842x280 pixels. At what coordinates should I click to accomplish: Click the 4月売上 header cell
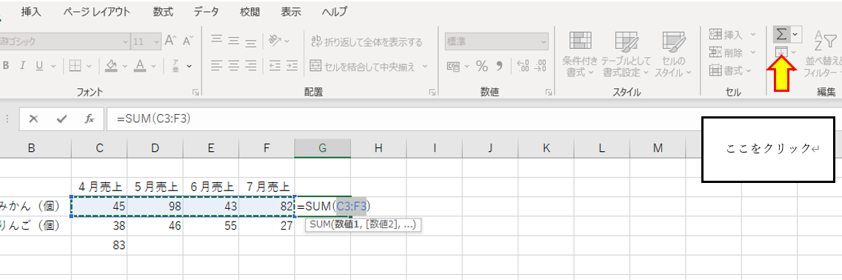click(x=99, y=187)
